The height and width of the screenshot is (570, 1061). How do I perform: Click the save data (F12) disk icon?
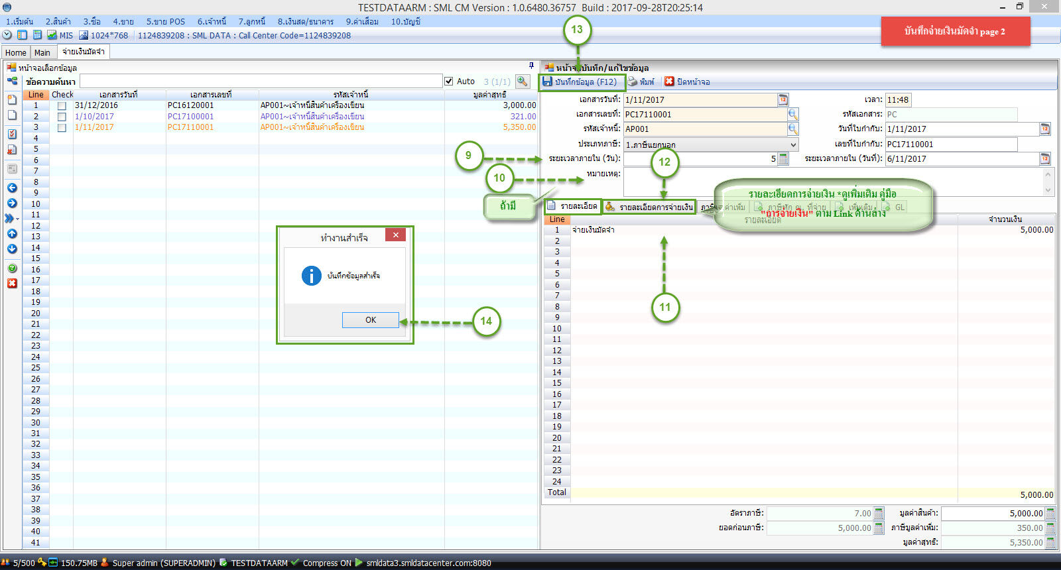548,82
